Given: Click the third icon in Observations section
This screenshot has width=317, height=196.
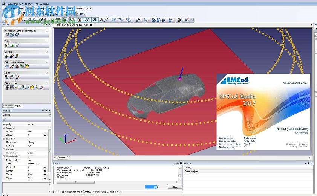Looking at the screenshot, I should (x=17, y=87).
